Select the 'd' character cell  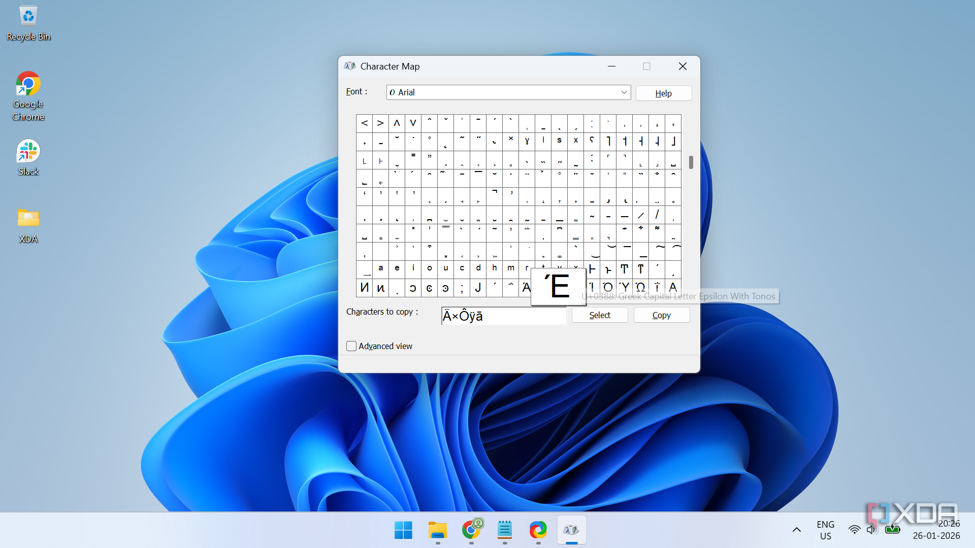(478, 269)
